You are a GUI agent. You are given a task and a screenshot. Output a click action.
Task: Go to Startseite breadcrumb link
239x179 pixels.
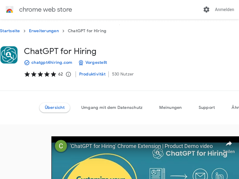tap(10, 31)
